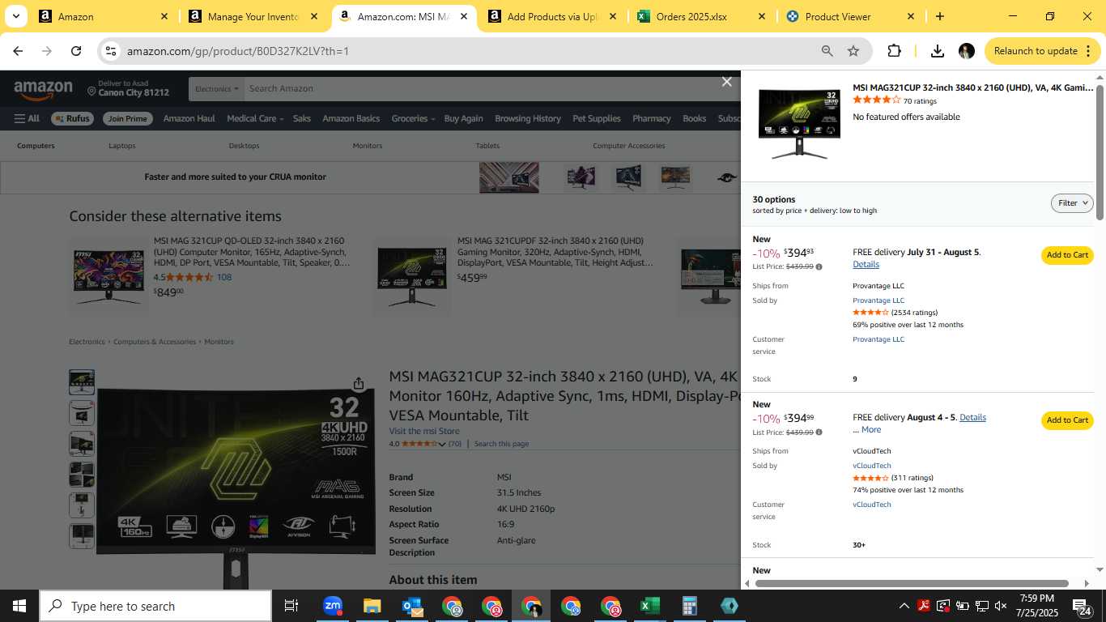Open the tab search chevron
This screenshot has width=1106, height=622.
click(x=15, y=16)
